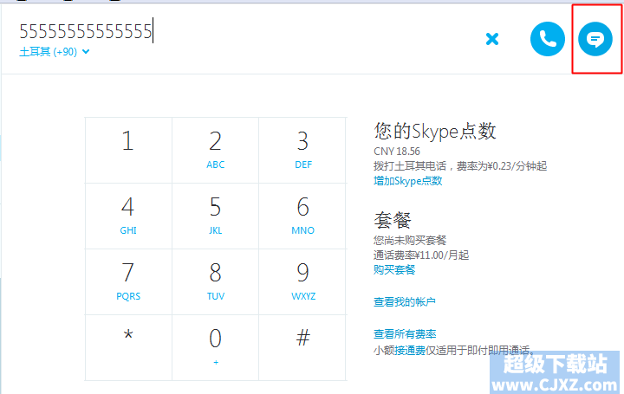Clear the number with the X icon

[x=492, y=39]
